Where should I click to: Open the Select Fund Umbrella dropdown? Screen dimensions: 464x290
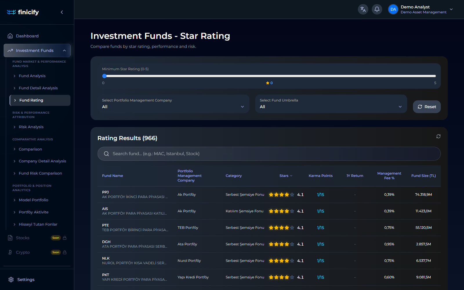[x=331, y=104]
